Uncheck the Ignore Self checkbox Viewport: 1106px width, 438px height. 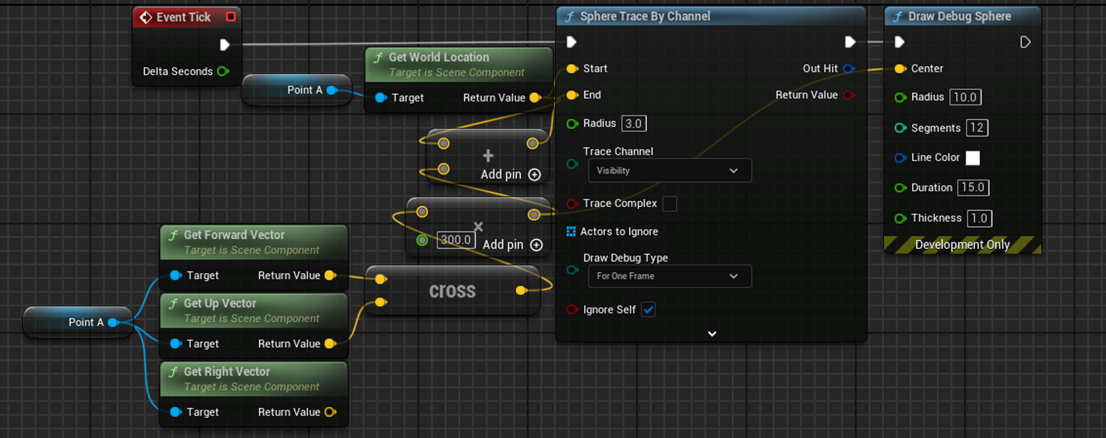(x=648, y=309)
